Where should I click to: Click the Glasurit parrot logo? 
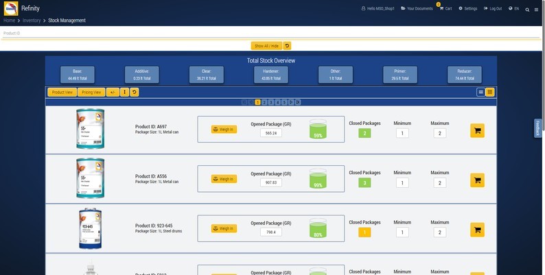(11, 8)
